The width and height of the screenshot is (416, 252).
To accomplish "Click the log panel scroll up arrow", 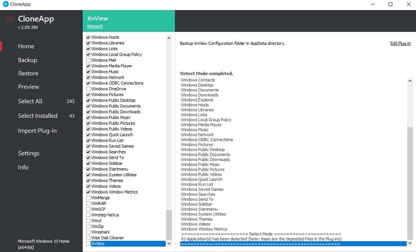I will click(410, 81).
